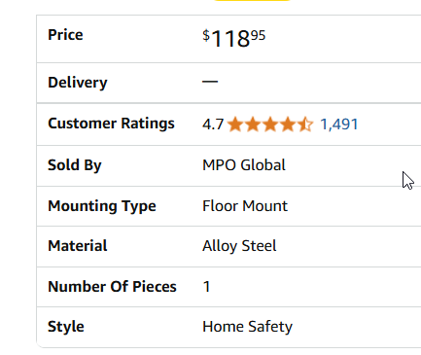Click the Home Safety style value
The width and height of the screenshot is (421, 355).
(x=247, y=327)
